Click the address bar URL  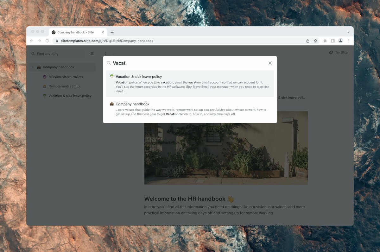pyautogui.click(x=107, y=41)
